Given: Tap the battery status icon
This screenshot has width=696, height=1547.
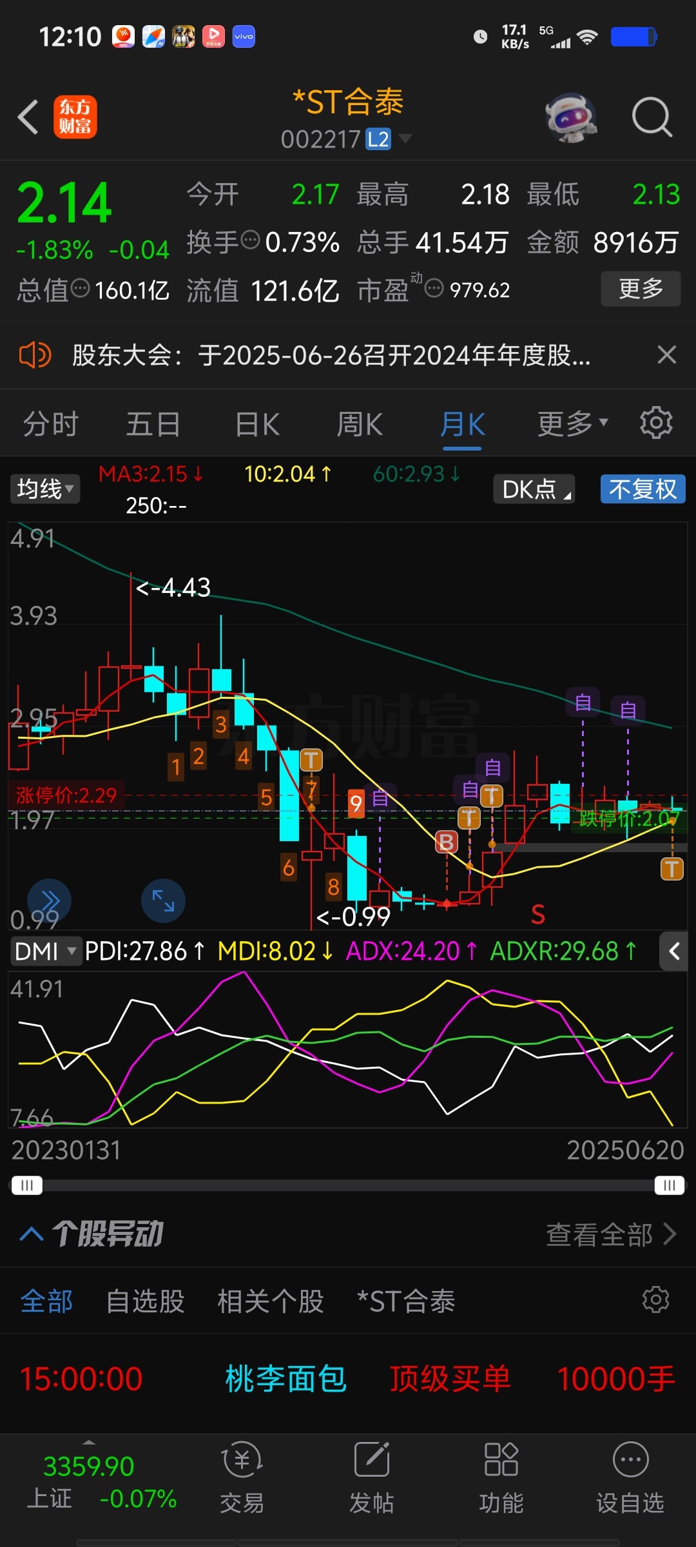Looking at the screenshot, I should pos(633,37).
